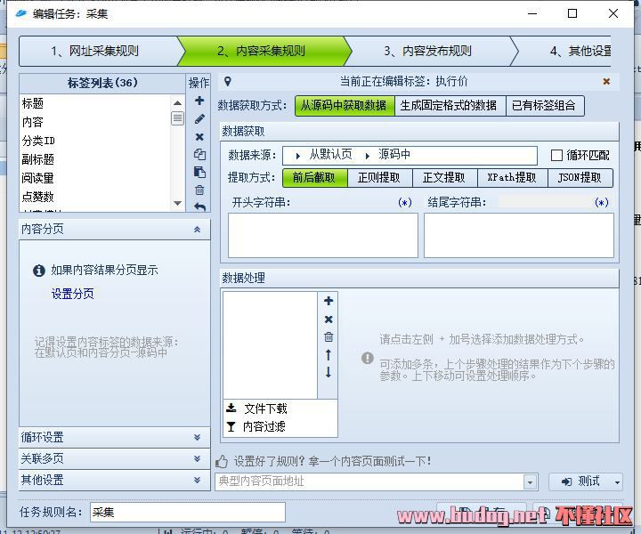The height and width of the screenshot is (534, 641).
Task: Delete the selected tag with the X icon
Action: coord(199,137)
